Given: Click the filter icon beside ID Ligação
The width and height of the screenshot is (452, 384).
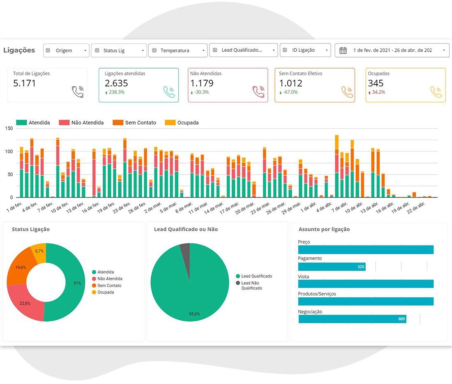Looking at the screenshot, I should click(285, 50).
